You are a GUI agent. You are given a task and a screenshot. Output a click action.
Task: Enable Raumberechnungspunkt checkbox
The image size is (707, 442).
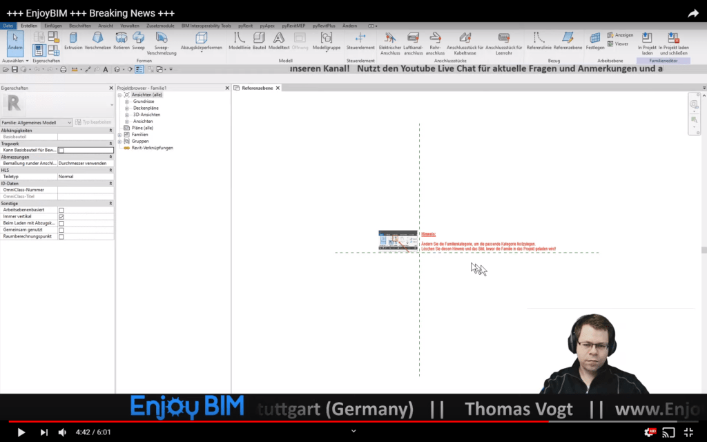click(61, 237)
